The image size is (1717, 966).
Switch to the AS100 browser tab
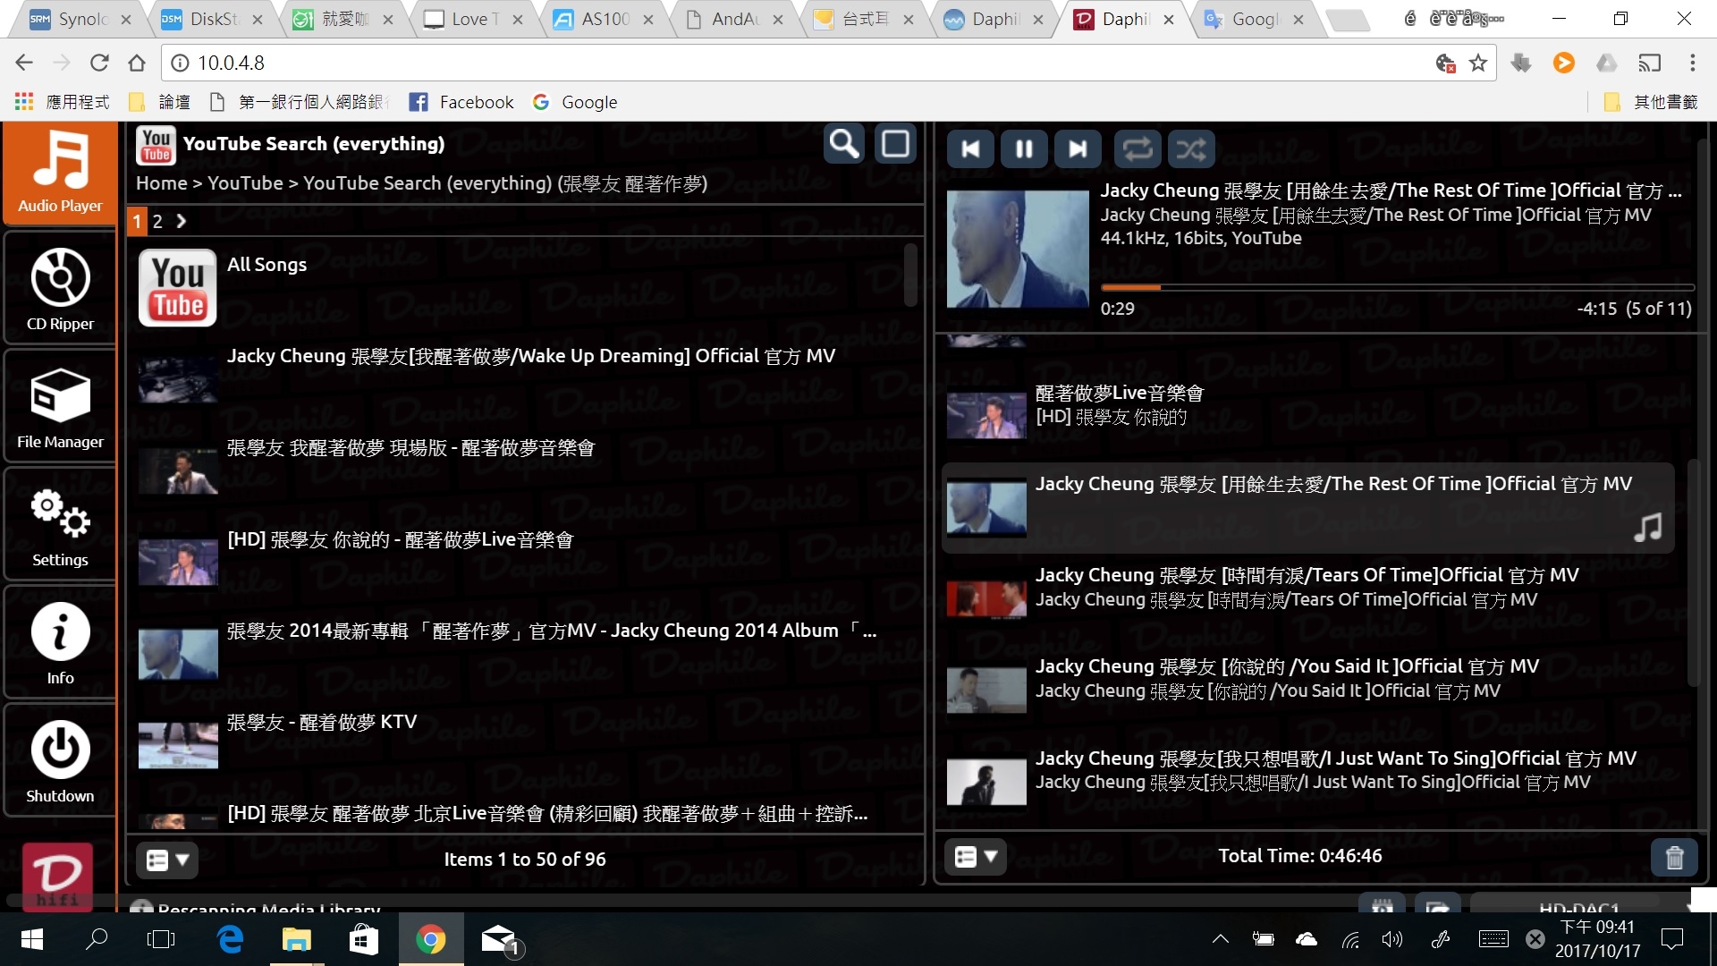(x=604, y=19)
